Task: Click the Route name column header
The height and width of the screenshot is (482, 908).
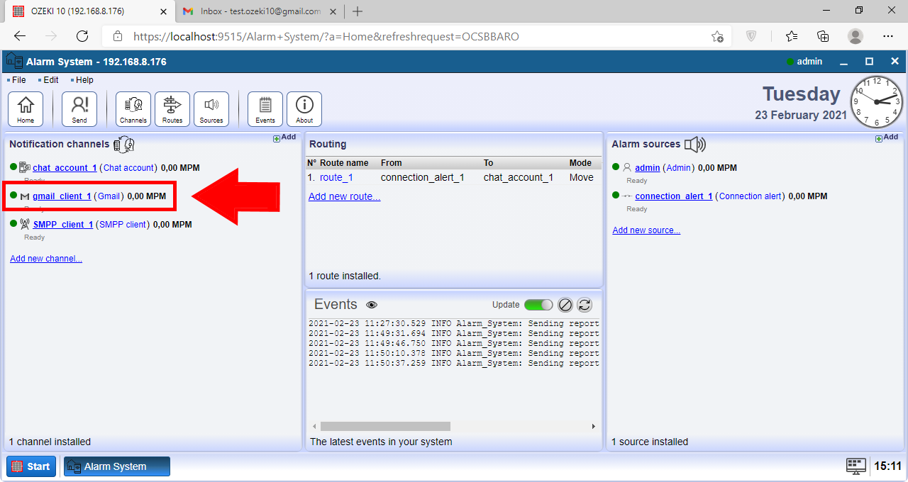Action: click(344, 163)
